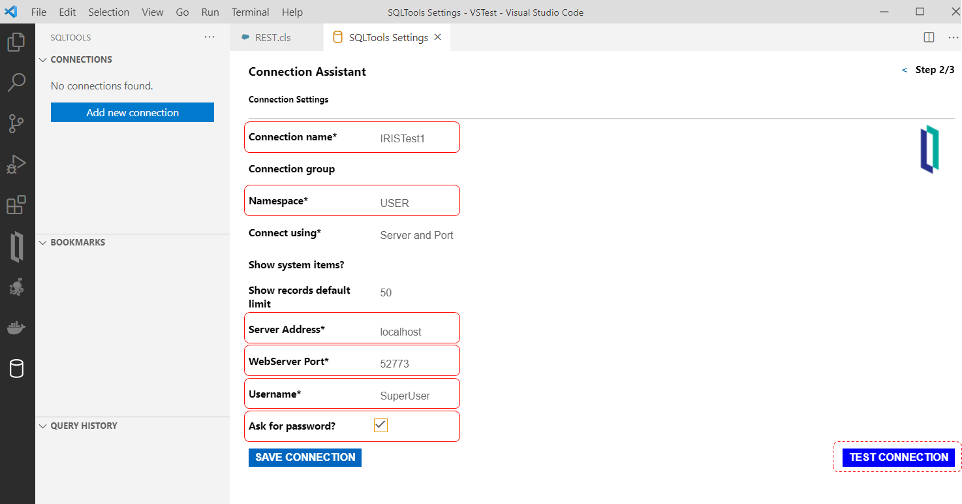Collapse the BOOKMARKS section
This screenshot has width=962, height=504.
point(44,243)
